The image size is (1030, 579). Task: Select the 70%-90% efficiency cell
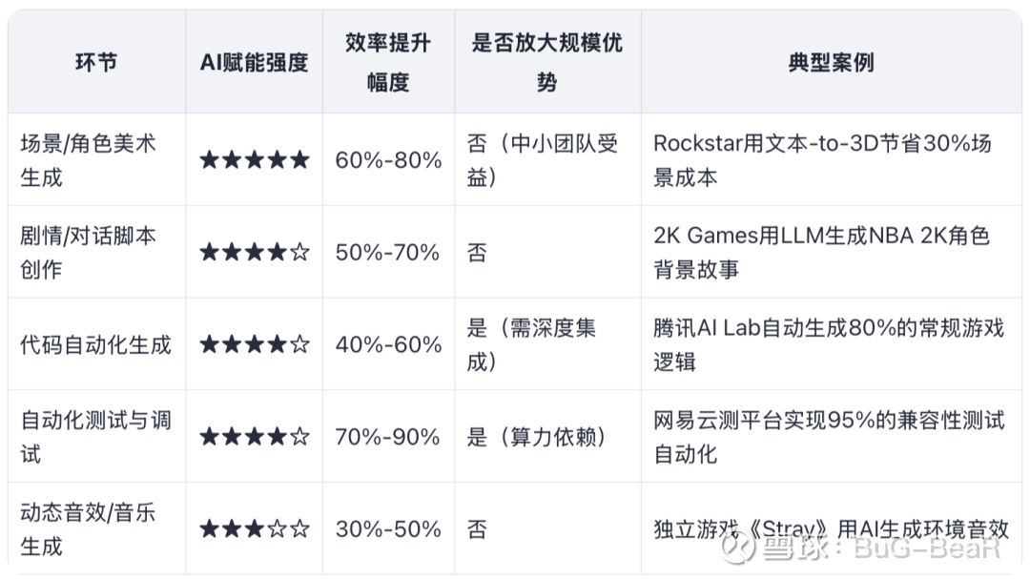point(387,436)
